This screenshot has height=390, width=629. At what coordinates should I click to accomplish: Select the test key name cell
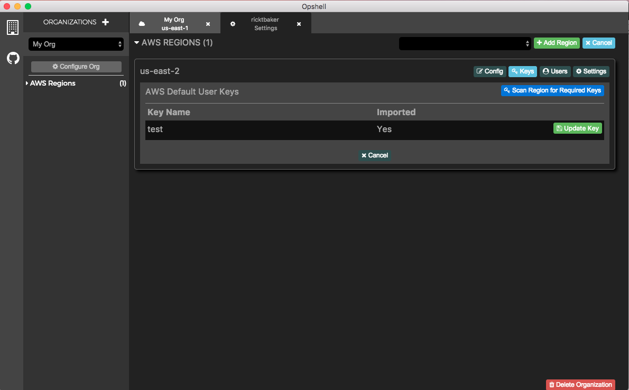[155, 129]
